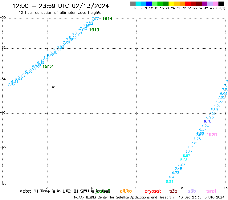Click the wave height value 7.63
The image size is (228, 200).
pyautogui.click(x=11, y=84)
